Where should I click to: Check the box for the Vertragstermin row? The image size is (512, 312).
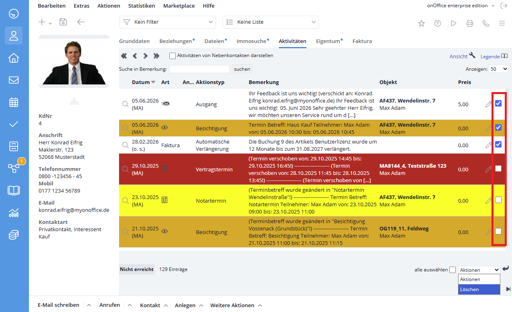point(498,168)
